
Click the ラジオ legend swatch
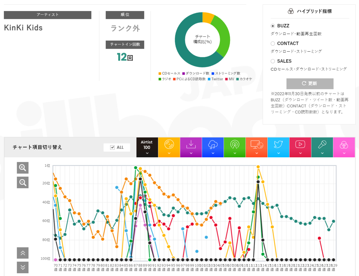point(160,79)
